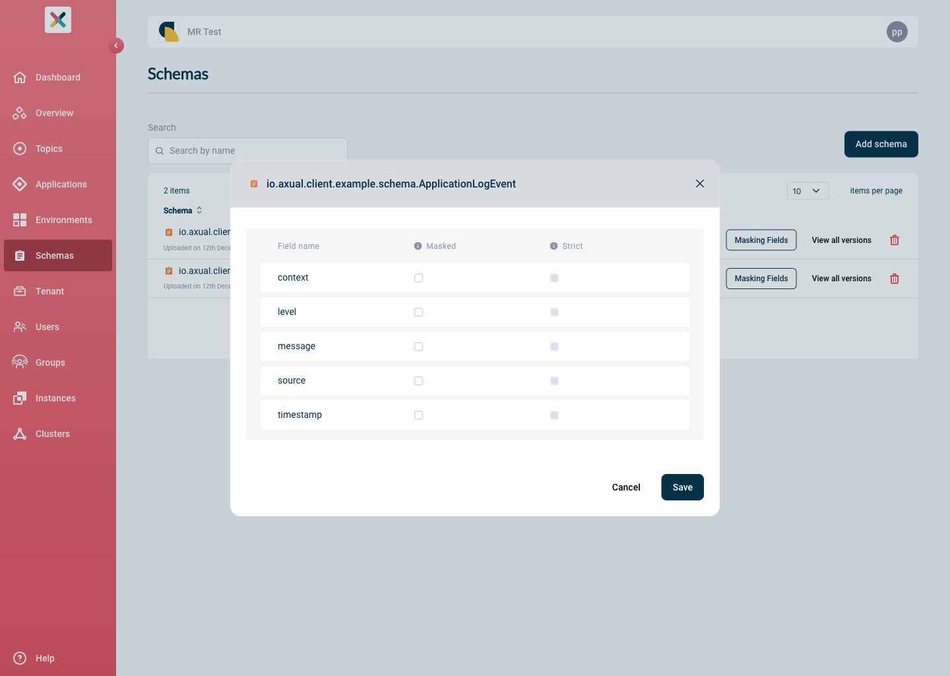Delete the first schema using the trash icon
This screenshot has height=676, width=950.
coord(895,240)
